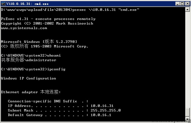
Task: Click the empty scrollbar track above the thumb
Action: coord(188,59)
